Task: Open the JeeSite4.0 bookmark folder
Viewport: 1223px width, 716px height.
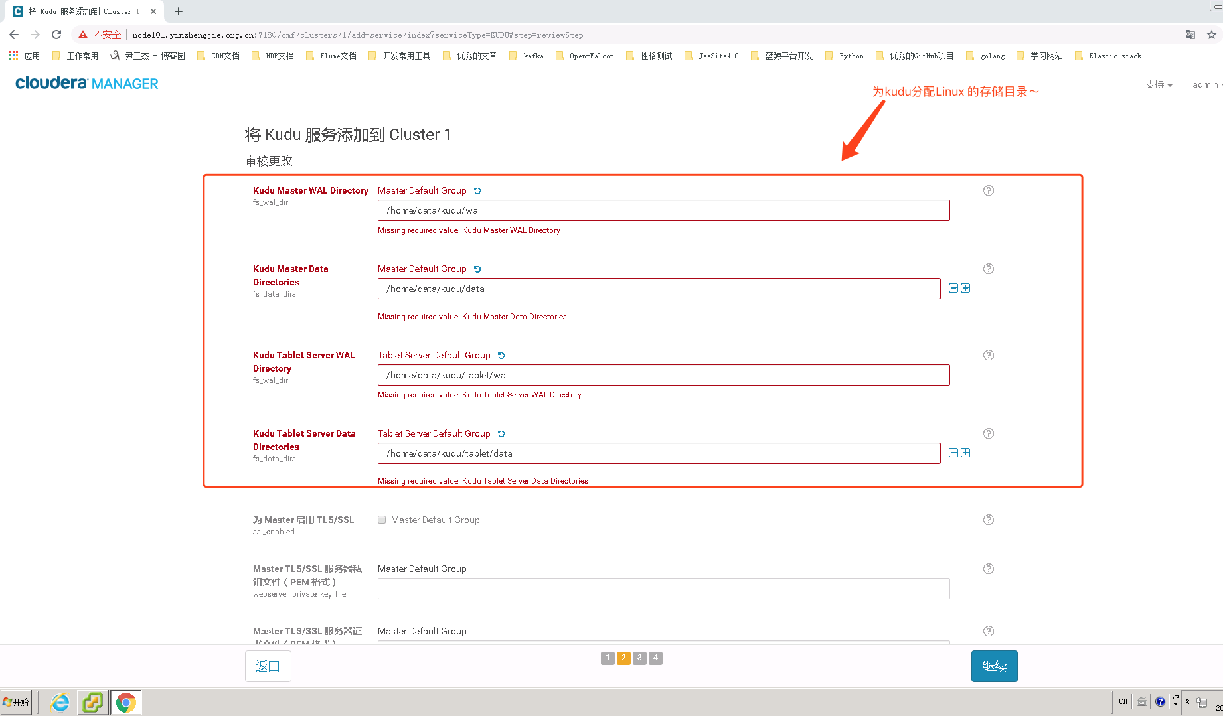Action: coord(711,56)
